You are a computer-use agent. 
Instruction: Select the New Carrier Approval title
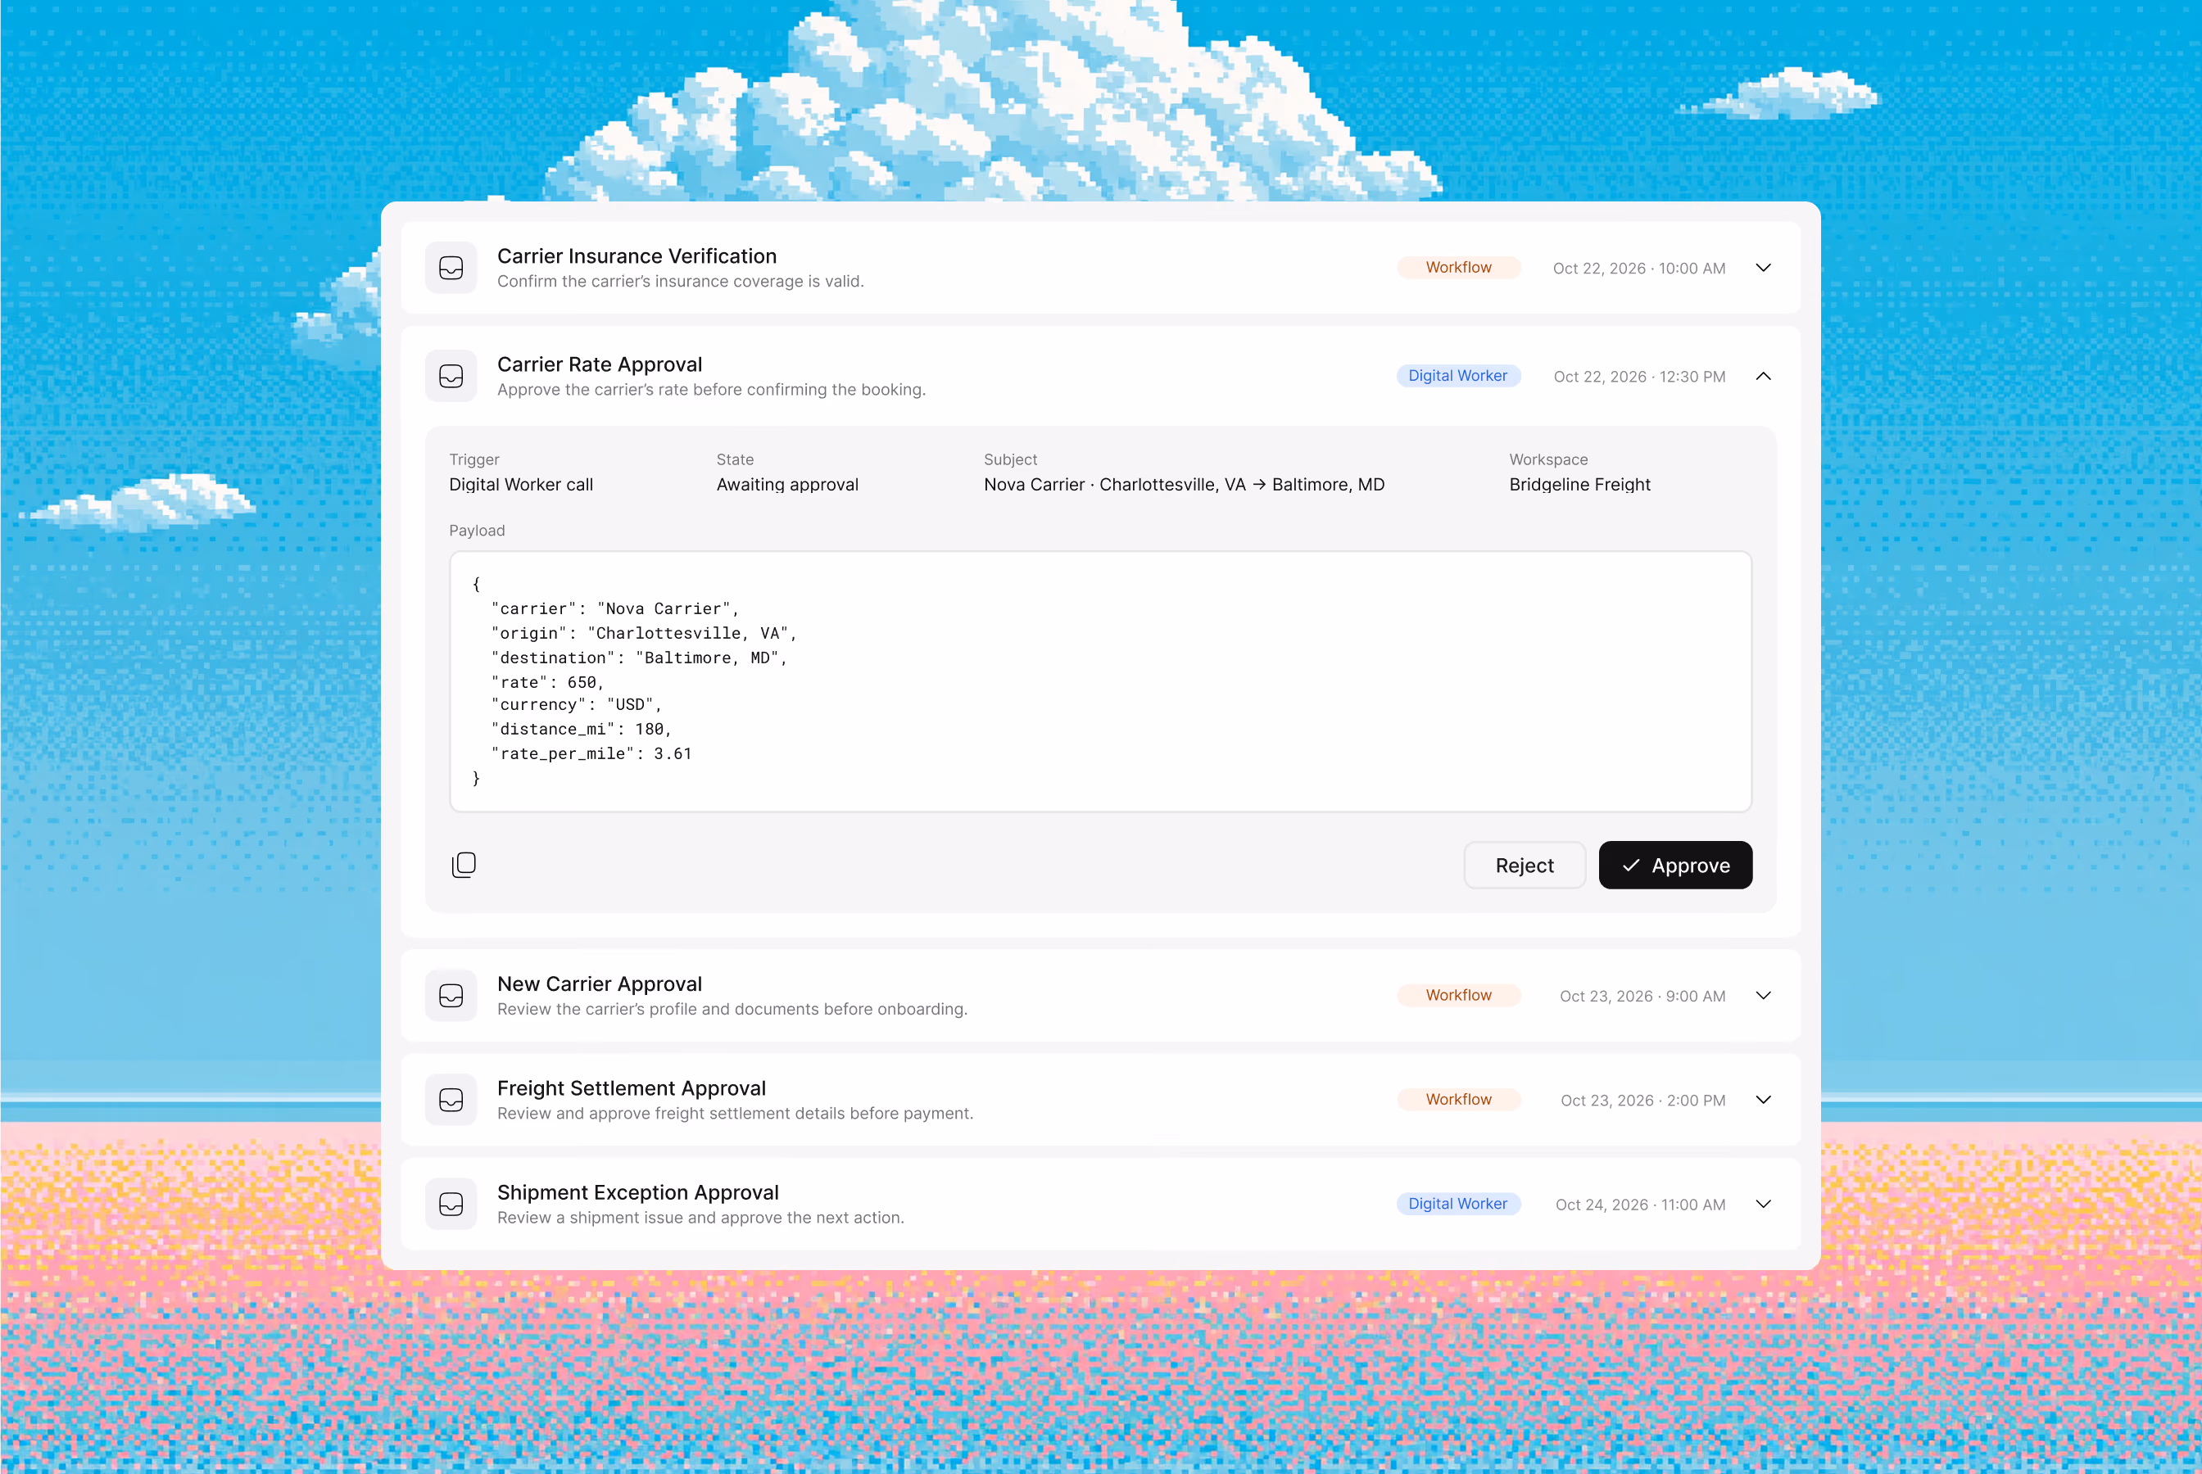pos(599,984)
